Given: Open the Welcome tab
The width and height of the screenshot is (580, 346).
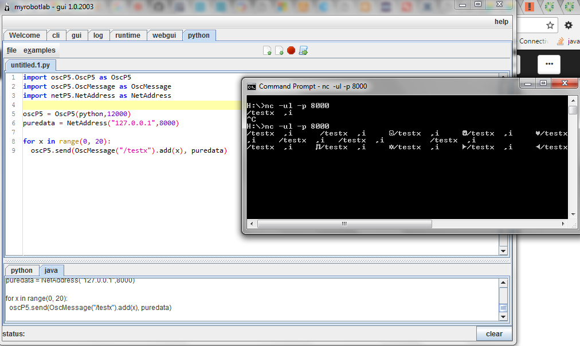Looking at the screenshot, I should click(25, 35).
